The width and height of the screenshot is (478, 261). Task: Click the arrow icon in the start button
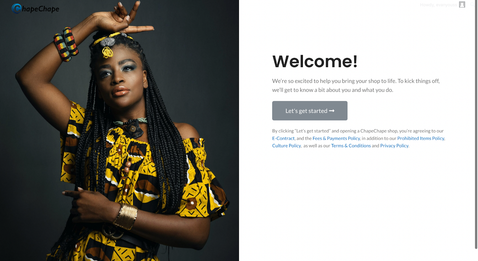coord(332,111)
